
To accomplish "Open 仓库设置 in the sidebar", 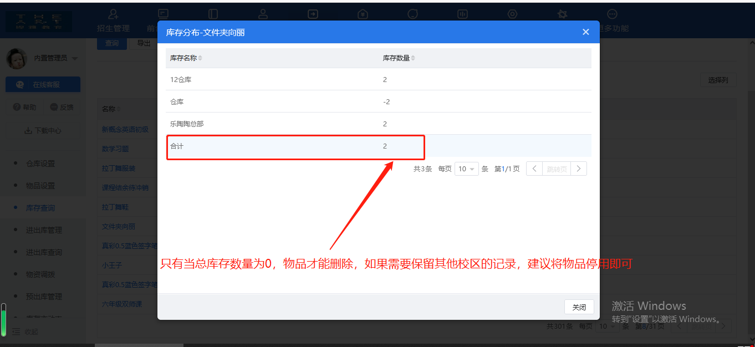I will point(40,164).
